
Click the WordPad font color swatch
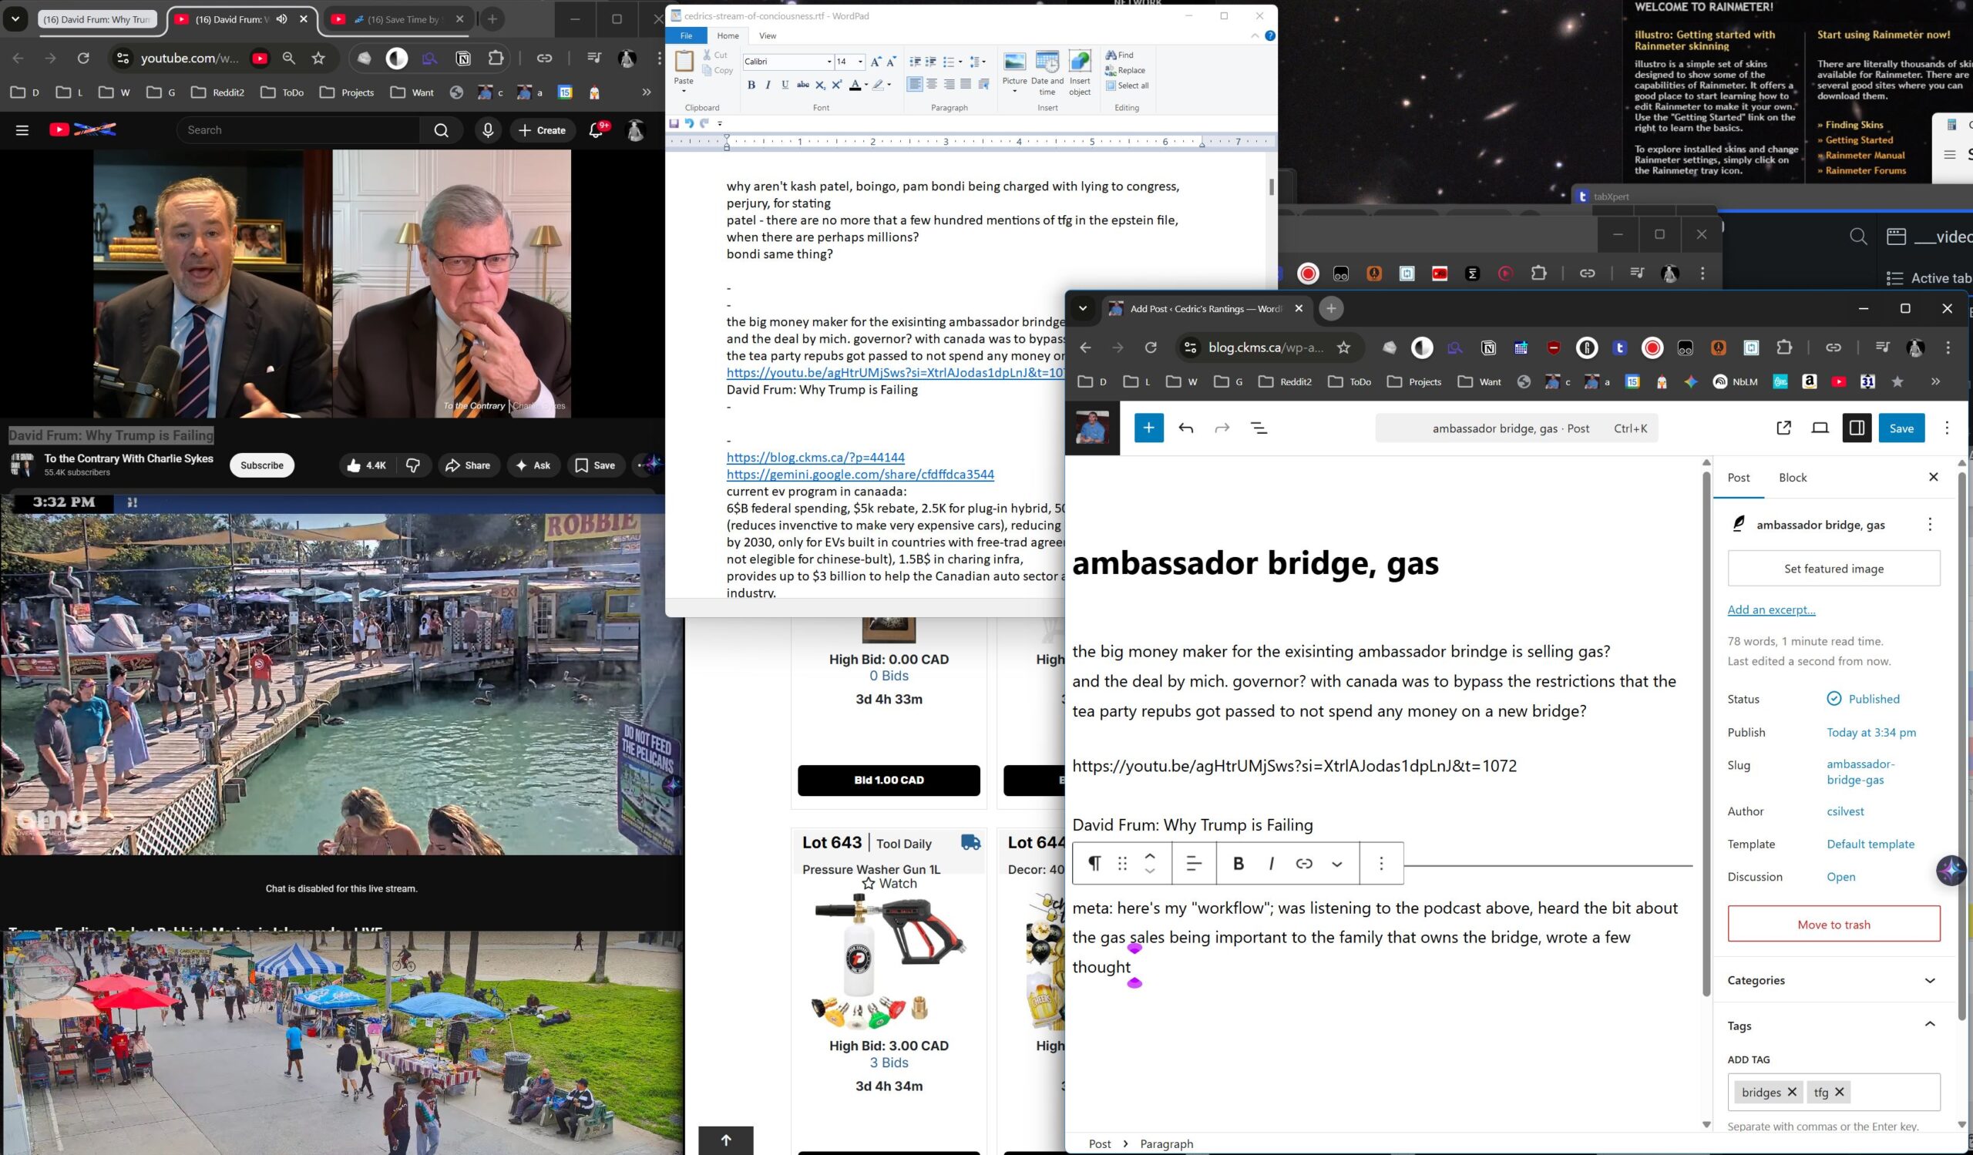[x=854, y=86]
